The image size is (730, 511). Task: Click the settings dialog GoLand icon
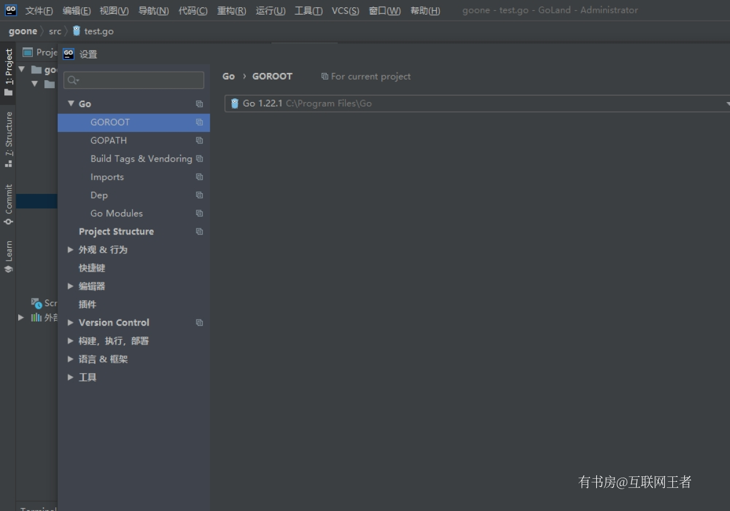click(69, 54)
